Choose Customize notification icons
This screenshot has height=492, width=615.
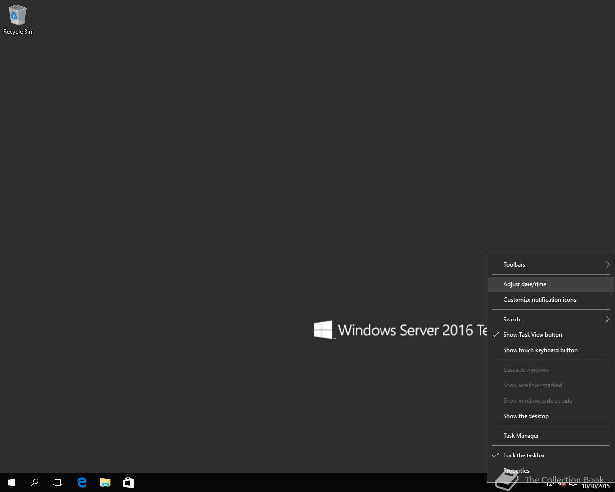[551, 300]
